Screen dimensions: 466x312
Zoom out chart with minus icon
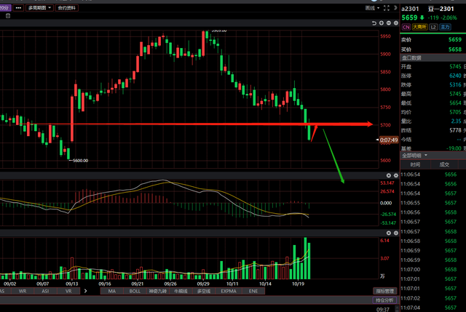coord(388,23)
